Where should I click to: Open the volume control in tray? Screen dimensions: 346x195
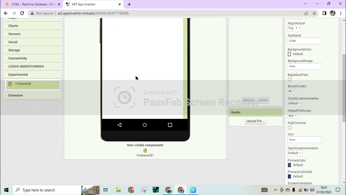click(x=312, y=190)
